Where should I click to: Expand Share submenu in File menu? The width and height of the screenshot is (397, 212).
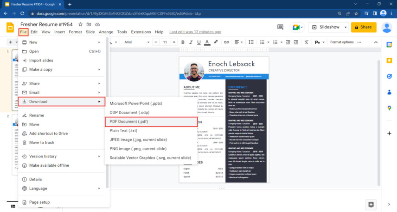coord(61,84)
